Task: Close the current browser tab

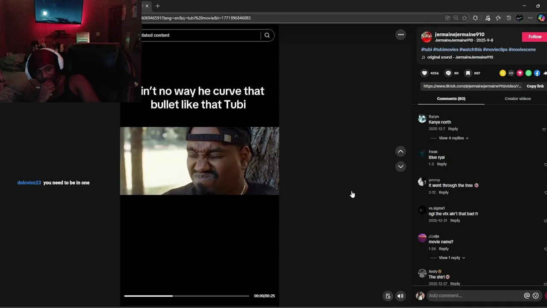Action: [x=147, y=6]
